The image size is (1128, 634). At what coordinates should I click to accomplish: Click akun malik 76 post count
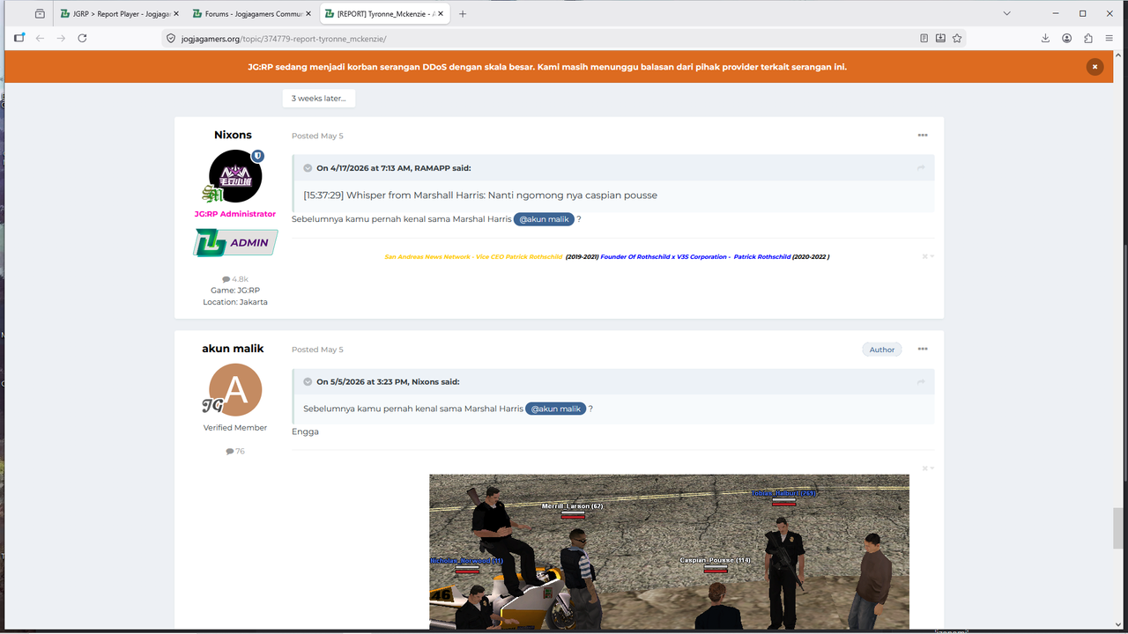click(x=235, y=451)
